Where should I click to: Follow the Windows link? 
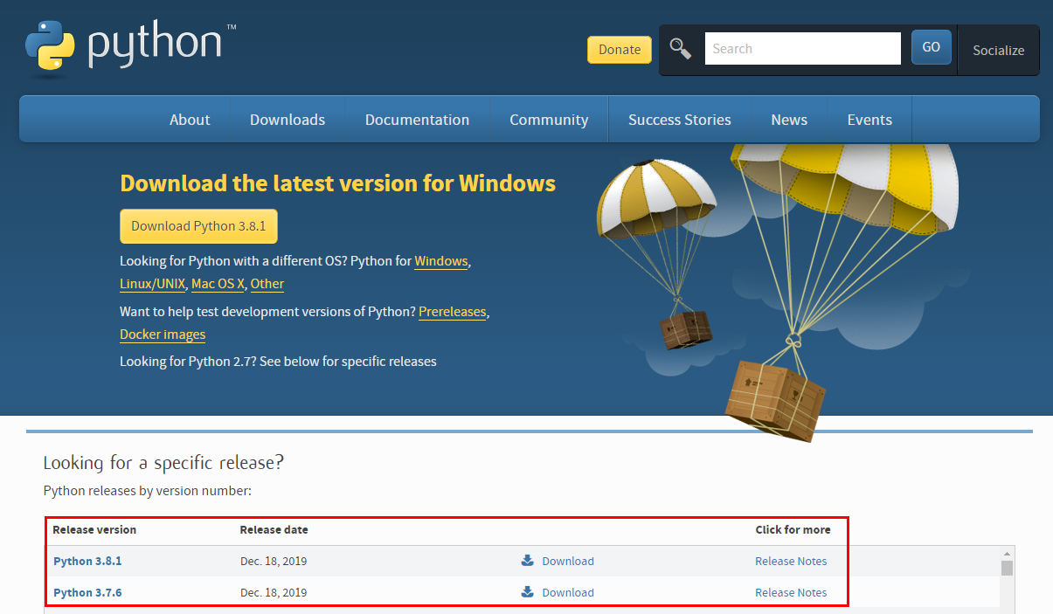coord(441,261)
